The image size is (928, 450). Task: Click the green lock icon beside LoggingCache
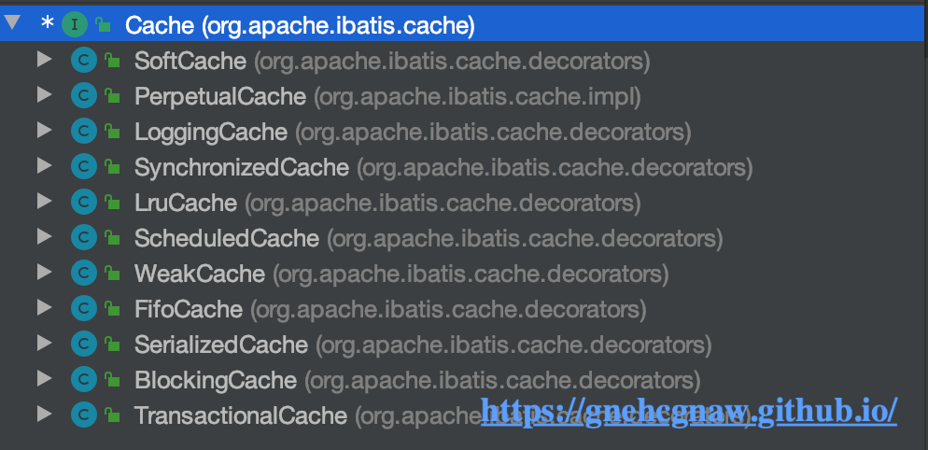(112, 132)
